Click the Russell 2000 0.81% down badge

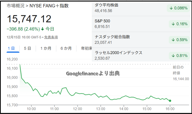[179, 55]
